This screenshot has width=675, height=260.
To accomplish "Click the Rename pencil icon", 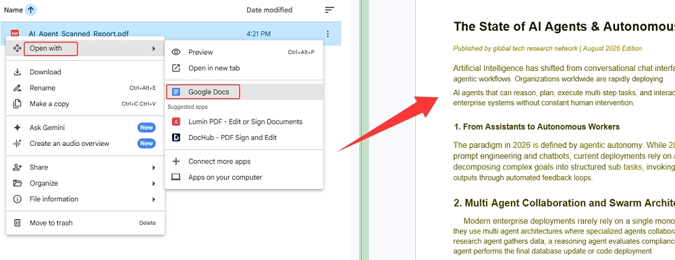I will coord(18,88).
